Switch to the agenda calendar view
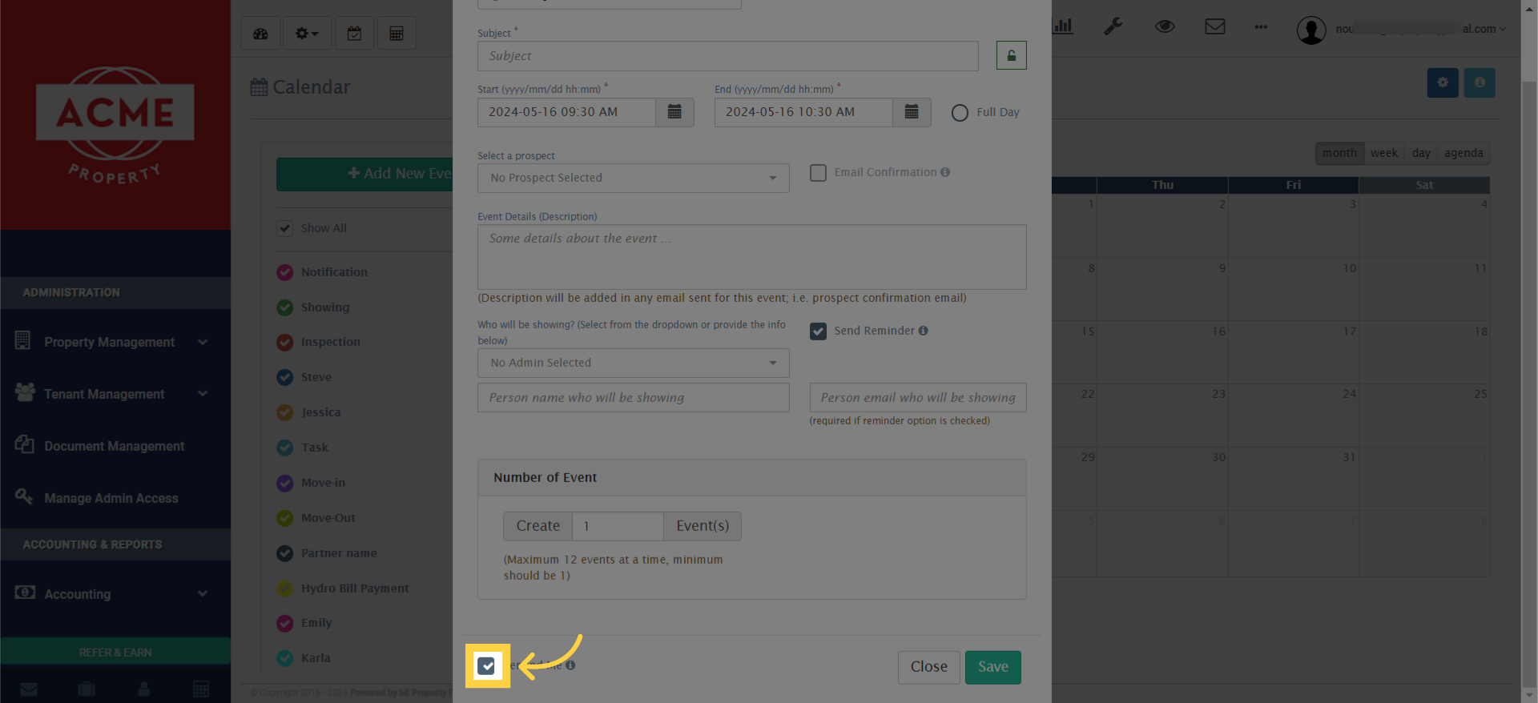This screenshot has width=1538, height=703. pyautogui.click(x=1464, y=153)
